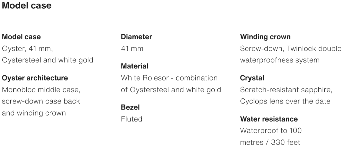The height and width of the screenshot is (148, 358).
Task: Select the "Fluted" bezel value
Action: click(x=131, y=119)
